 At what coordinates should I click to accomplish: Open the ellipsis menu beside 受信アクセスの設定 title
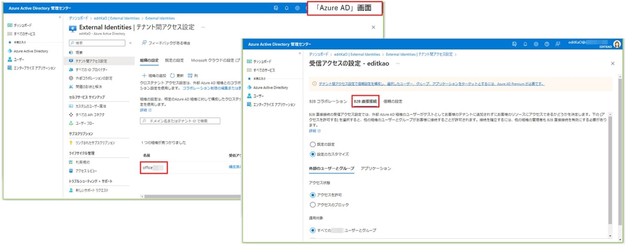pyautogui.click(x=398, y=63)
